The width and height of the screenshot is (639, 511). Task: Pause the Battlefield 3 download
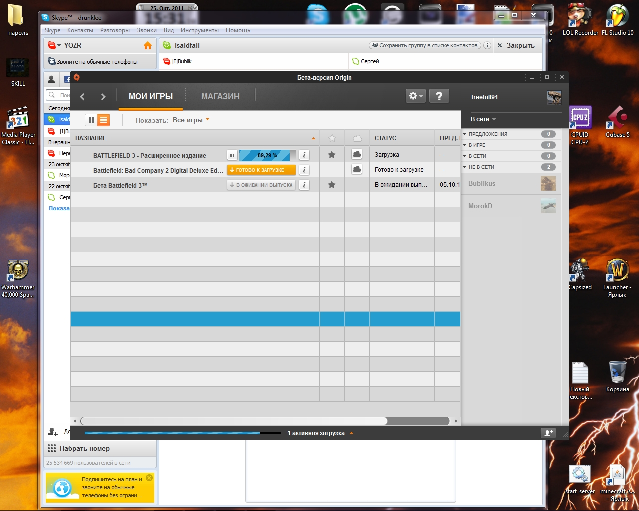[x=232, y=155]
